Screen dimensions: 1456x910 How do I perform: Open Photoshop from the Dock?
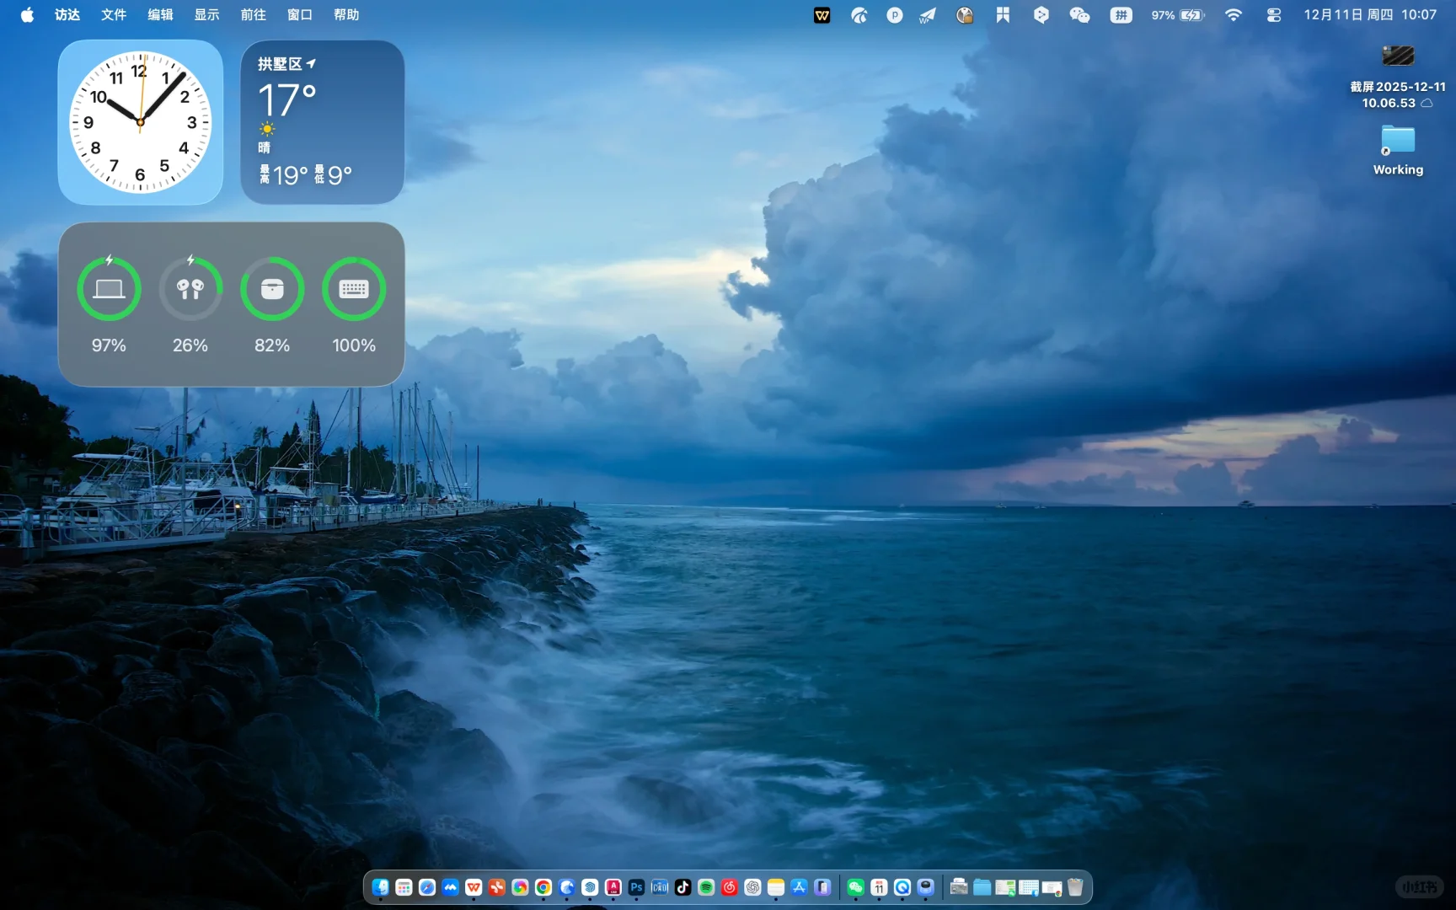point(636,886)
